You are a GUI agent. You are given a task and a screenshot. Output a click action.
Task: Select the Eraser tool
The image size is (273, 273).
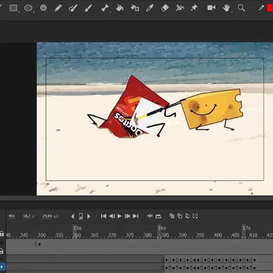tap(165, 8)
